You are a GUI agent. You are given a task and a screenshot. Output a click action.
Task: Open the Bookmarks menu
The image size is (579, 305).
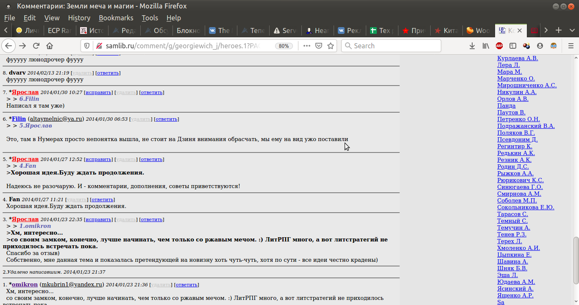click(x=116, y=18)
